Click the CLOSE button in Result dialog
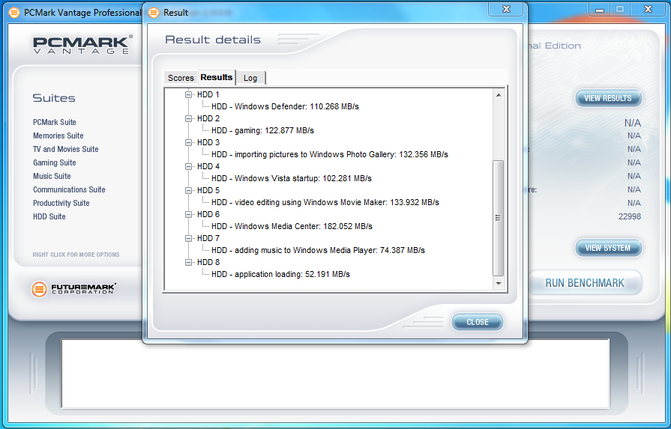 (477, 322)
